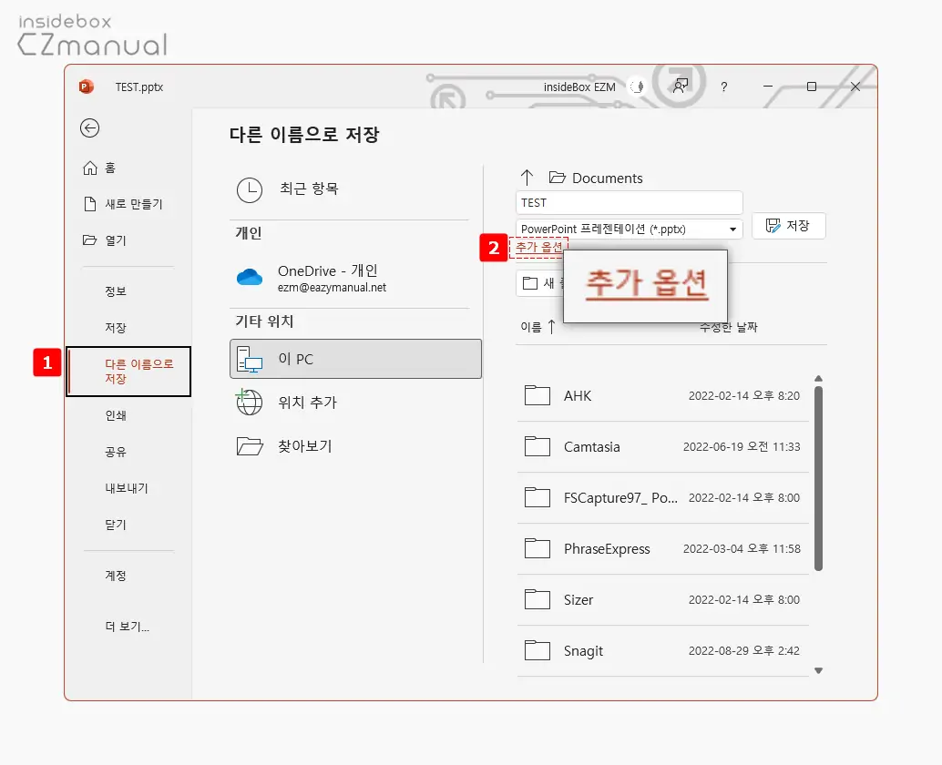This screenshot has height=765, width=942.
Task: Click the scroll down arrow in file list
Action: (818, 670)
